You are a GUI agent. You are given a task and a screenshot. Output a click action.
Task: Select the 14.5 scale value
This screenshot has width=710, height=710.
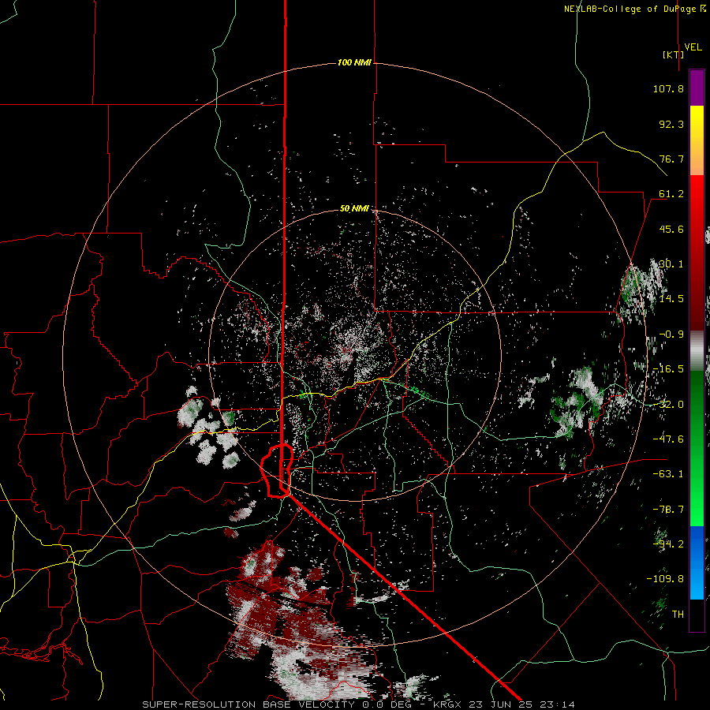[x=671, y=299]
